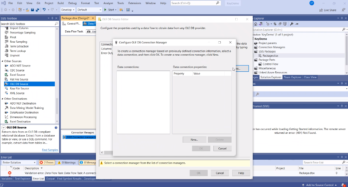Image resolution: width=348 pixels, height=187 pixels.
Task: Select ADO NET Source in toolbox
Action: pos(20,66)
